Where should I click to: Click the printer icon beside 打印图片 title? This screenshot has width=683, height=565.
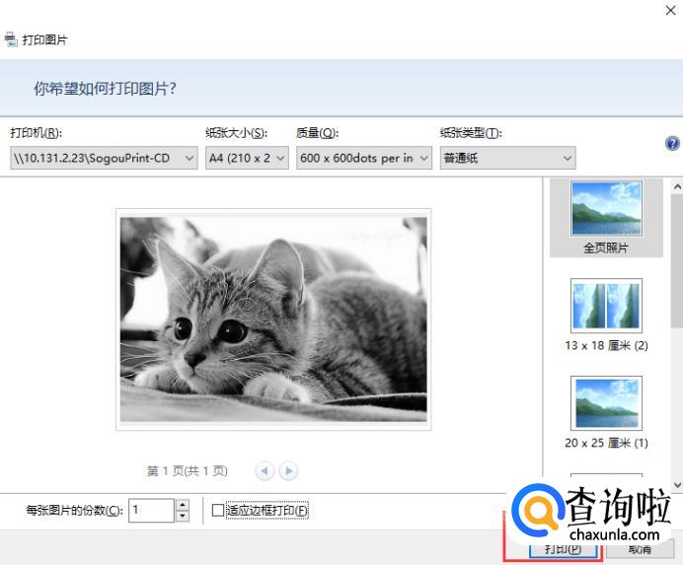(x=11, y=39)
